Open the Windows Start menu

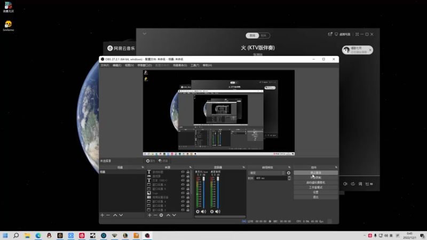pyautogui.click(x=5, y=236)
